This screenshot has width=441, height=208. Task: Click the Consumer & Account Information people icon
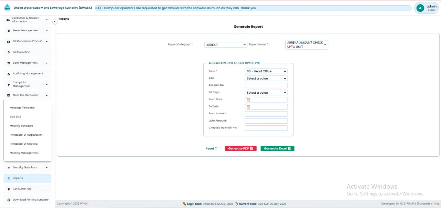[8, 20]
